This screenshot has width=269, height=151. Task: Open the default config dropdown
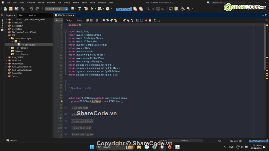coord(56,9)
